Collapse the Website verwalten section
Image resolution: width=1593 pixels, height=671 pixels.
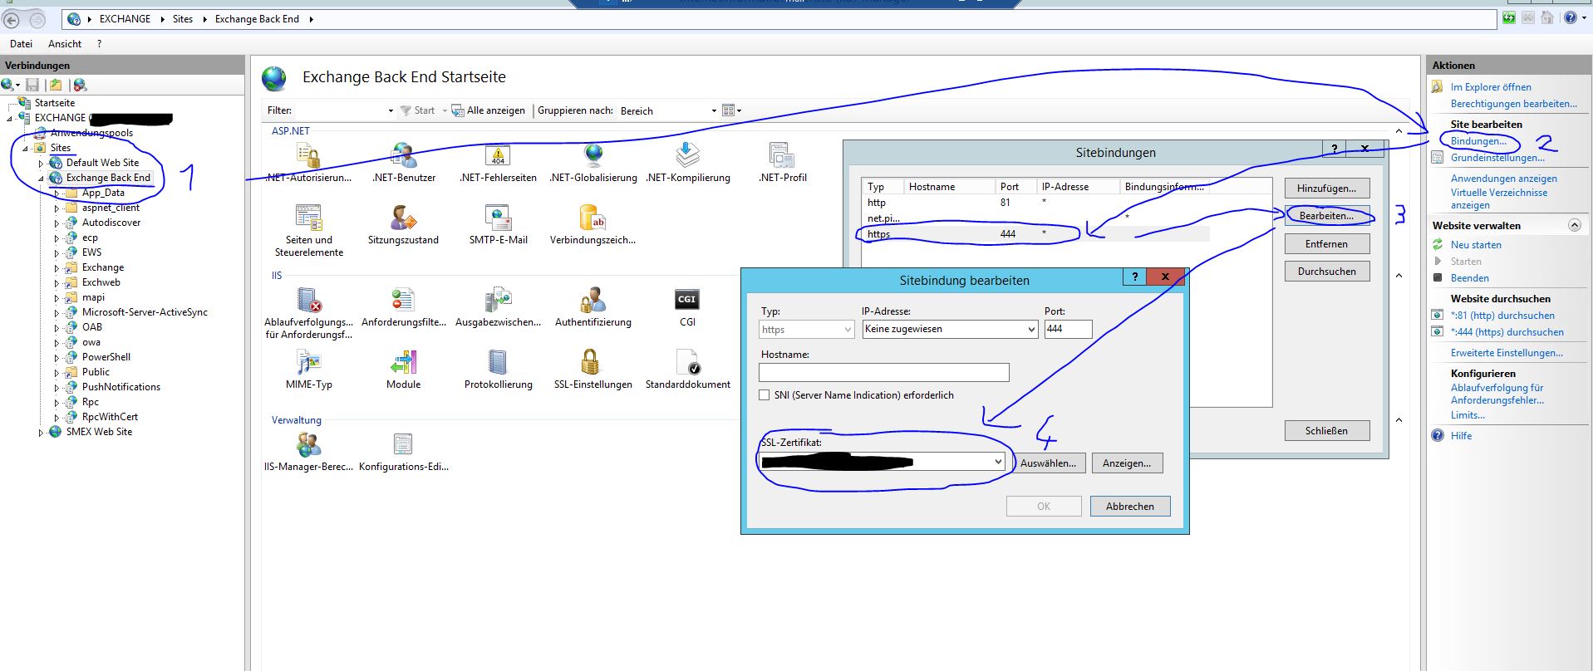coord(1574,226)
